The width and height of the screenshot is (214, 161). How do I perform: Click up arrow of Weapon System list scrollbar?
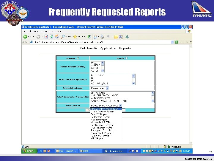point(133,75)
